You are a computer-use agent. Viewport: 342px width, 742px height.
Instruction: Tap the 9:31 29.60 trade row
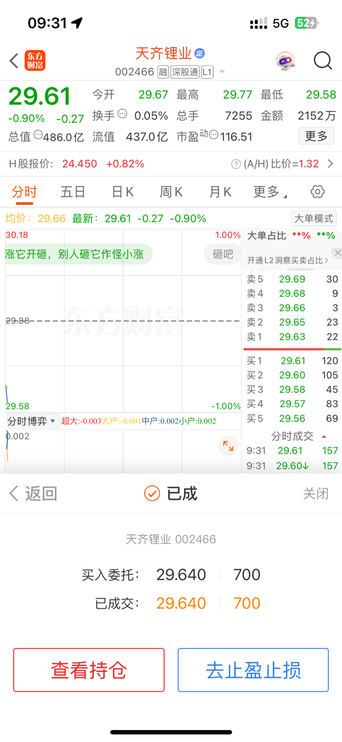tap(293, 466)
